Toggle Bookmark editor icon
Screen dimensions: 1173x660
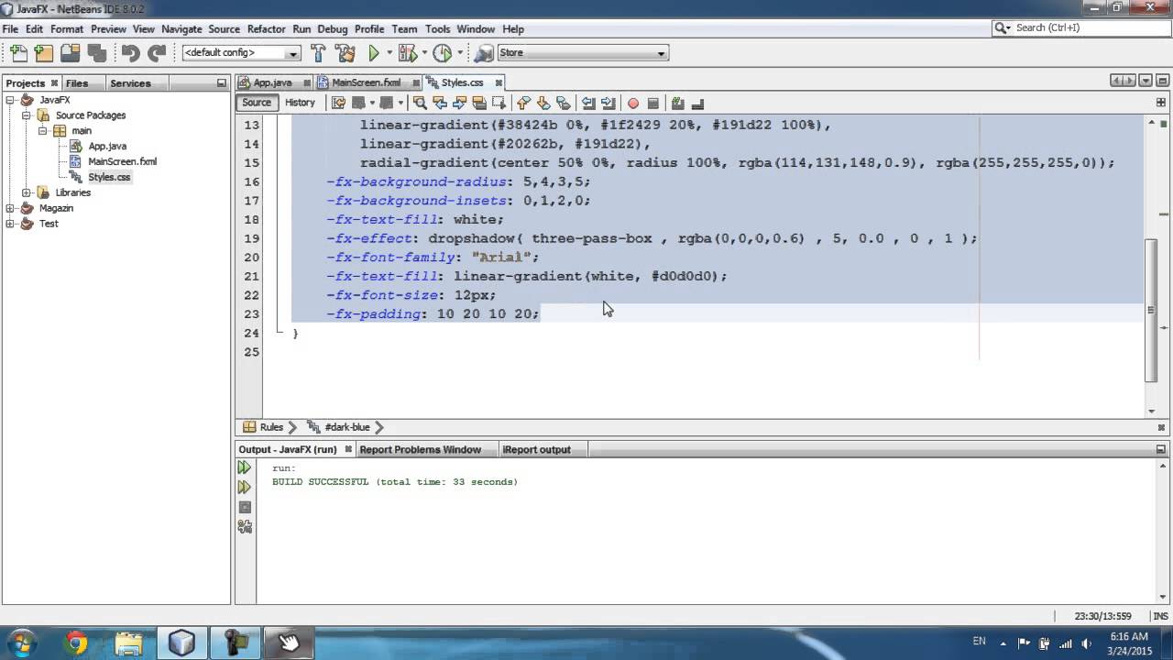pyautogui.click(x=564, y=103)
